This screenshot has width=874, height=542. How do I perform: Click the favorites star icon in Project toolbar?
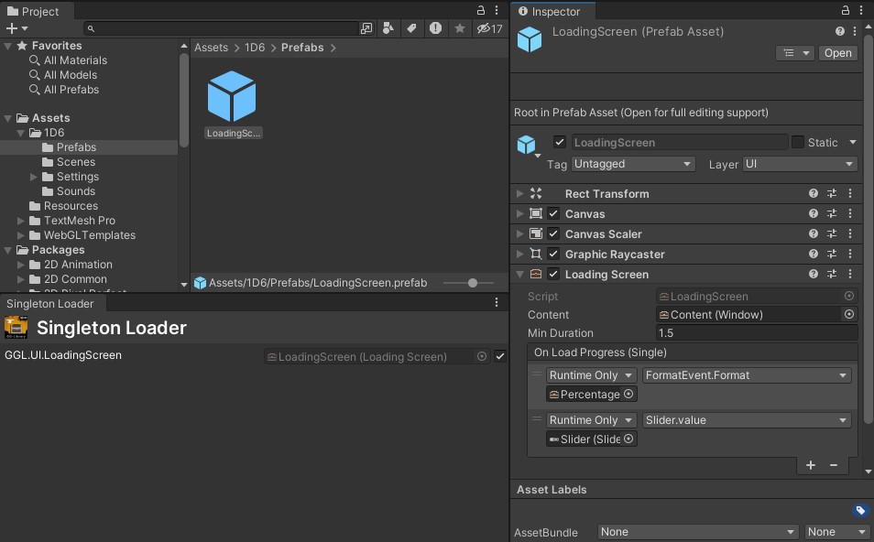459,27
